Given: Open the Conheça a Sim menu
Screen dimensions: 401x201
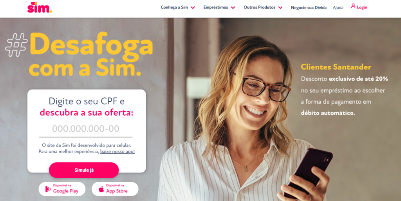Looking at the screenshot, I should pos(174,7).
